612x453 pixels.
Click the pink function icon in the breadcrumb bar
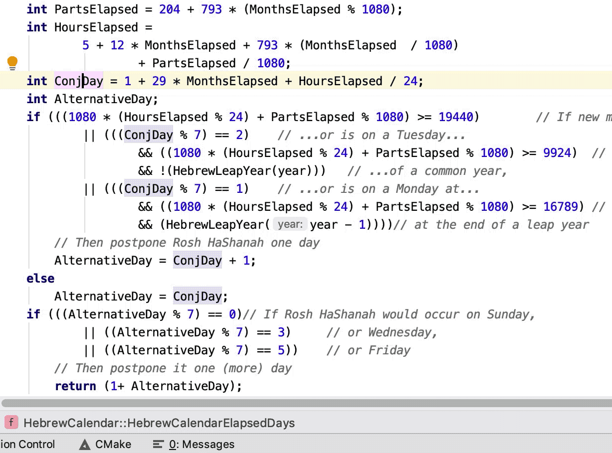(x=11, y=422)
